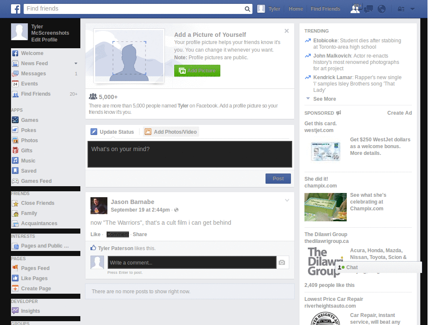
Task: Attach photo using comment camera icon
Action: tap(282, 262)
